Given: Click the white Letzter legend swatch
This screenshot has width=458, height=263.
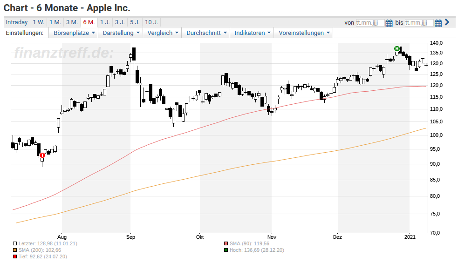Looking at the screenshot, I should [15, 243].
